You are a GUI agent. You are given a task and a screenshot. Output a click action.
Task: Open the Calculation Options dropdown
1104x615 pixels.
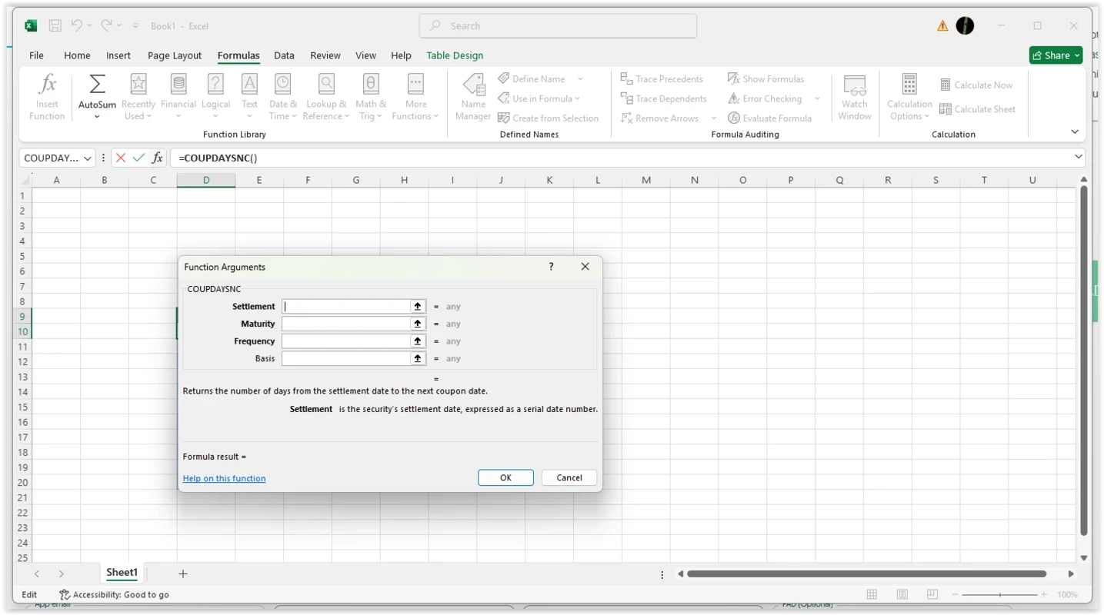909,97
